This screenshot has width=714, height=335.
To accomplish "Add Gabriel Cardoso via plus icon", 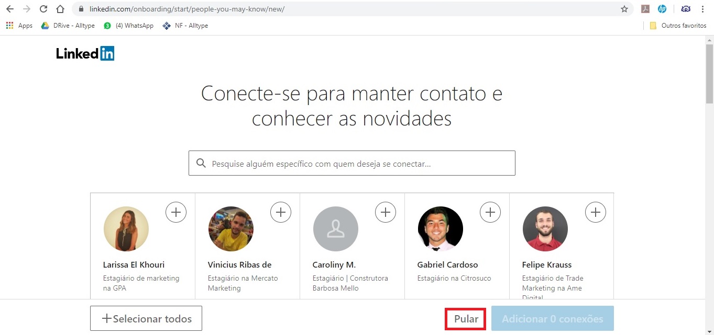I will click(490, 212).
